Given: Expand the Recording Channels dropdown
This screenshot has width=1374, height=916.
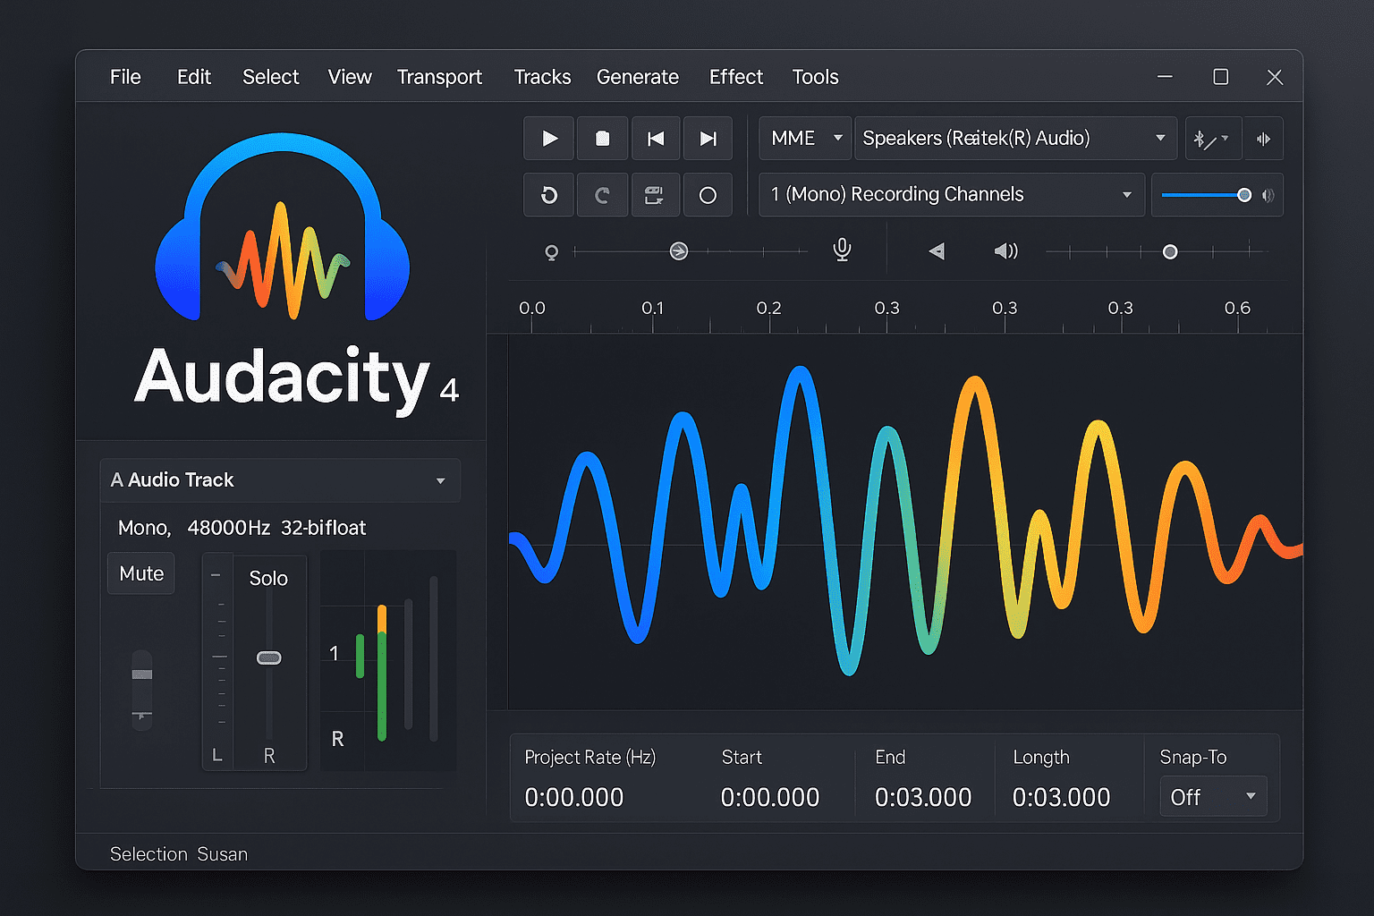Looking at the screenshot, I should (951, 195).
